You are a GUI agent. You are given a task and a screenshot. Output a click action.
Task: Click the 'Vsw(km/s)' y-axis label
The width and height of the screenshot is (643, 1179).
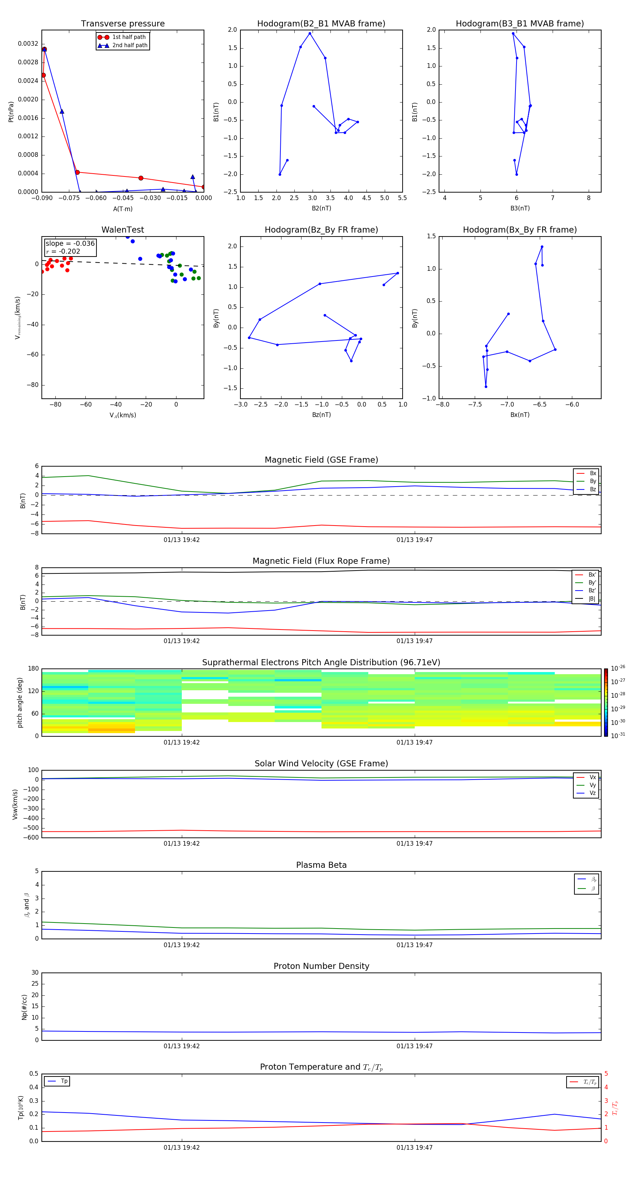pyautogui.click(x=15, y=804)
